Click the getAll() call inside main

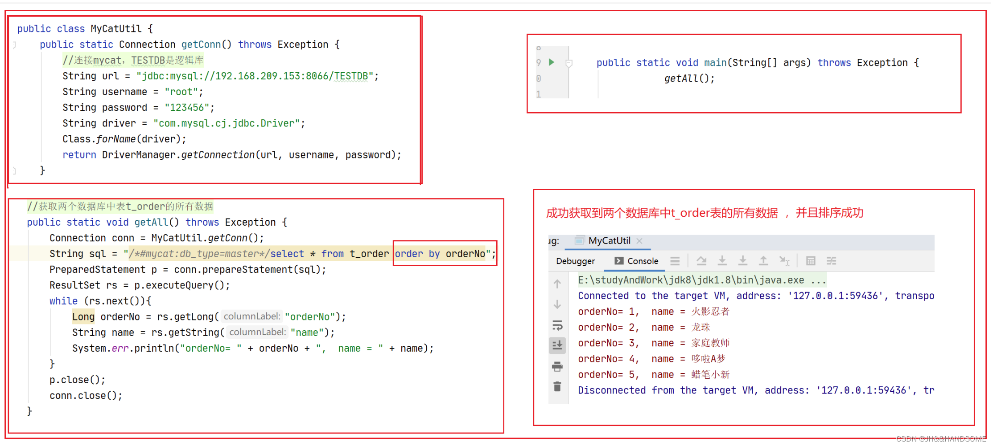(x=689, y=79)
